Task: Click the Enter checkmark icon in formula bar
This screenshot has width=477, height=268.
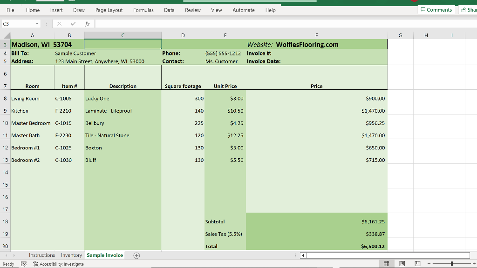Action: coord(73,24)
